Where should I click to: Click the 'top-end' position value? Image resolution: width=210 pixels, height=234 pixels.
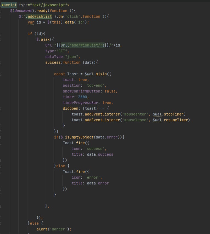tap(95, 85)
